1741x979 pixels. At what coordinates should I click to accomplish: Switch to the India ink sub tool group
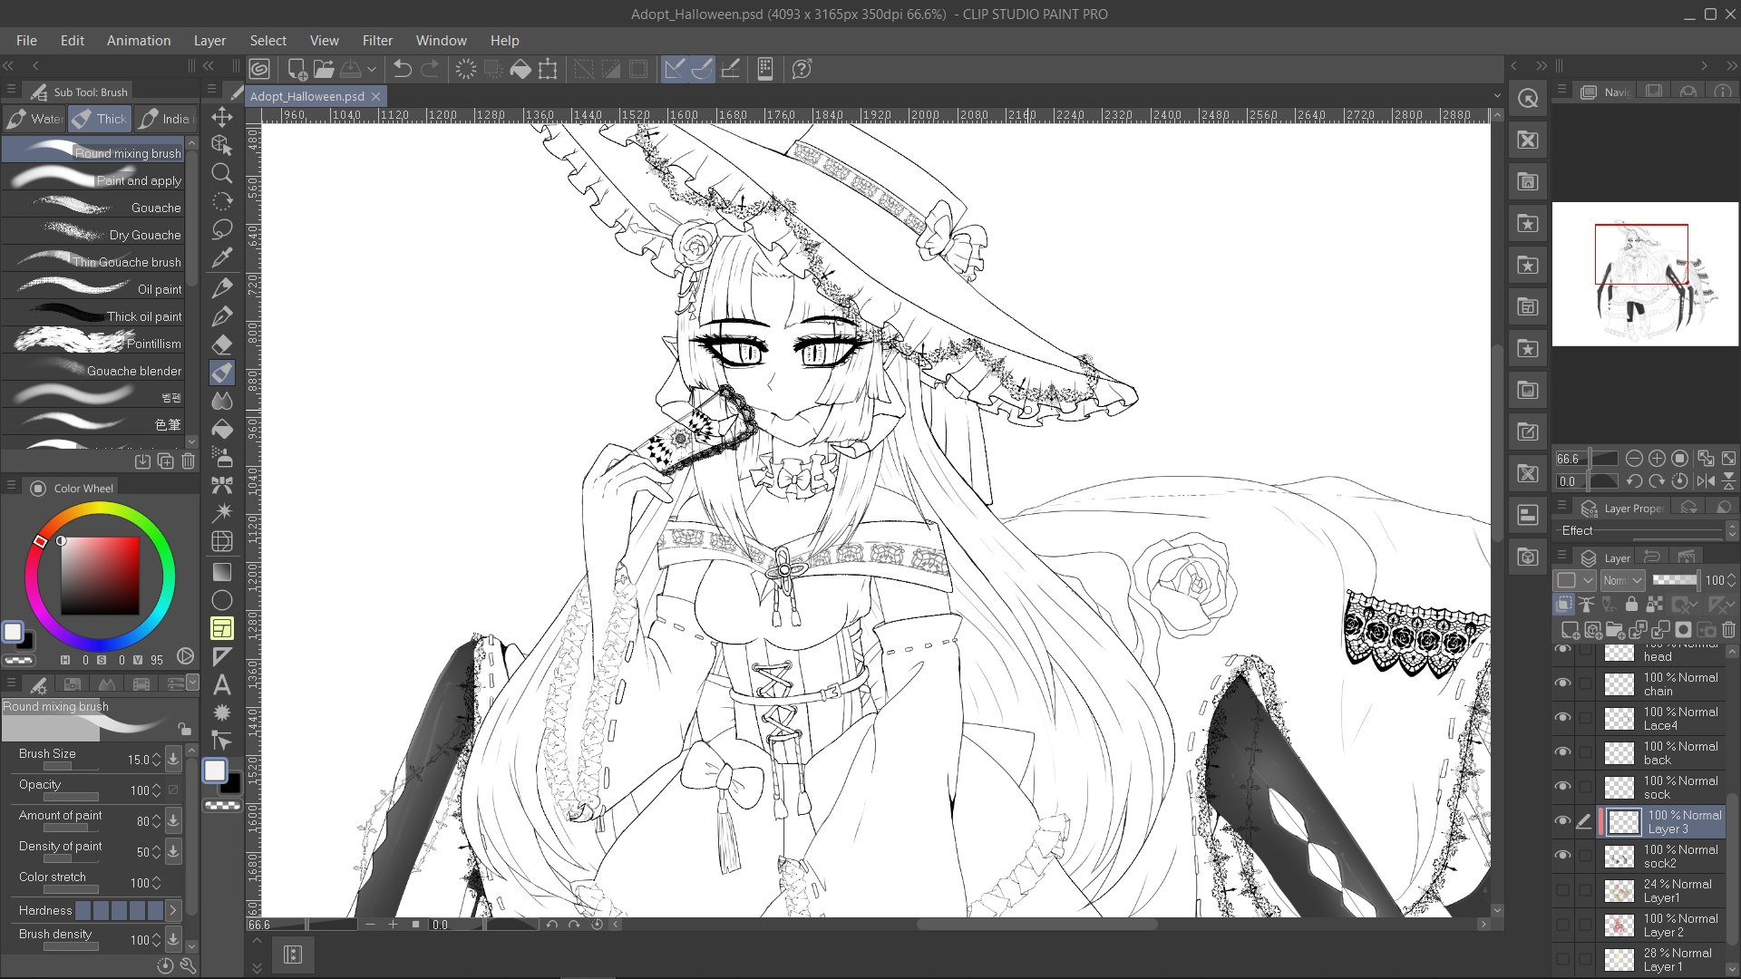point(166,119)
